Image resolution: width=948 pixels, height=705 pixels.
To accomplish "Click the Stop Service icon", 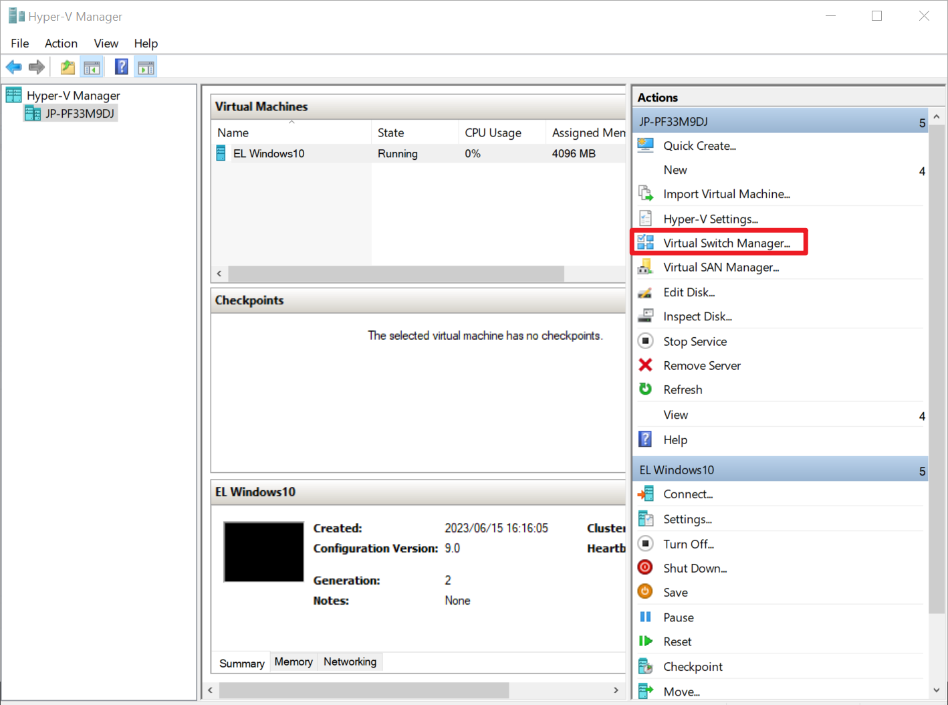I will pyautogui.click(x=645, y=341).
